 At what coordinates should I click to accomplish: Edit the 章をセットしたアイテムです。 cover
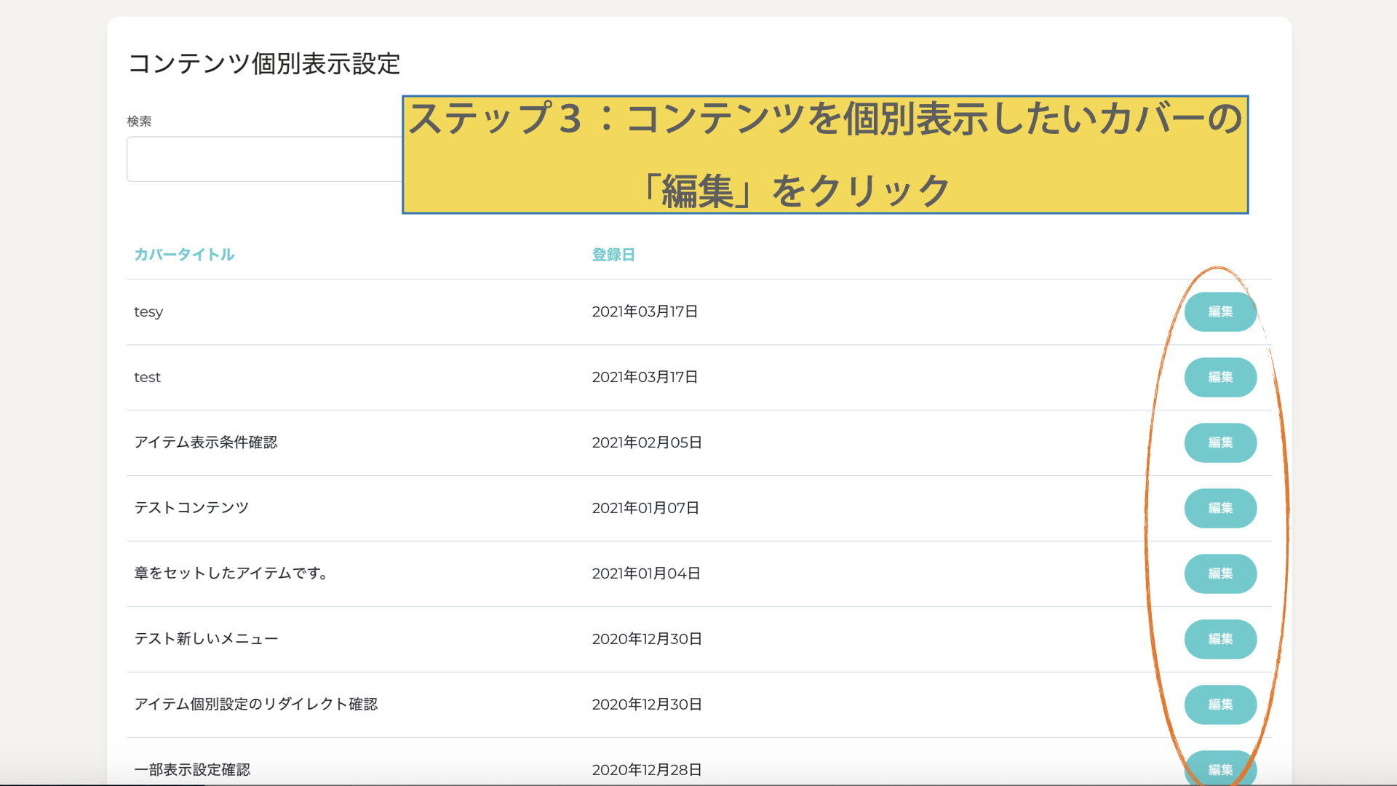[1220, 573]
